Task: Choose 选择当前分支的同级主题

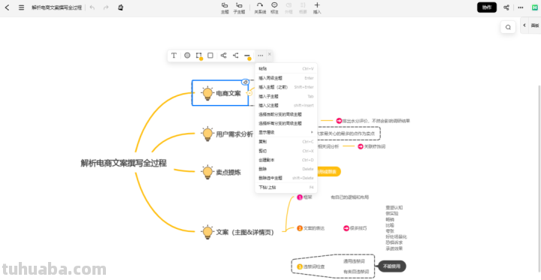Action: click(286, 114)
